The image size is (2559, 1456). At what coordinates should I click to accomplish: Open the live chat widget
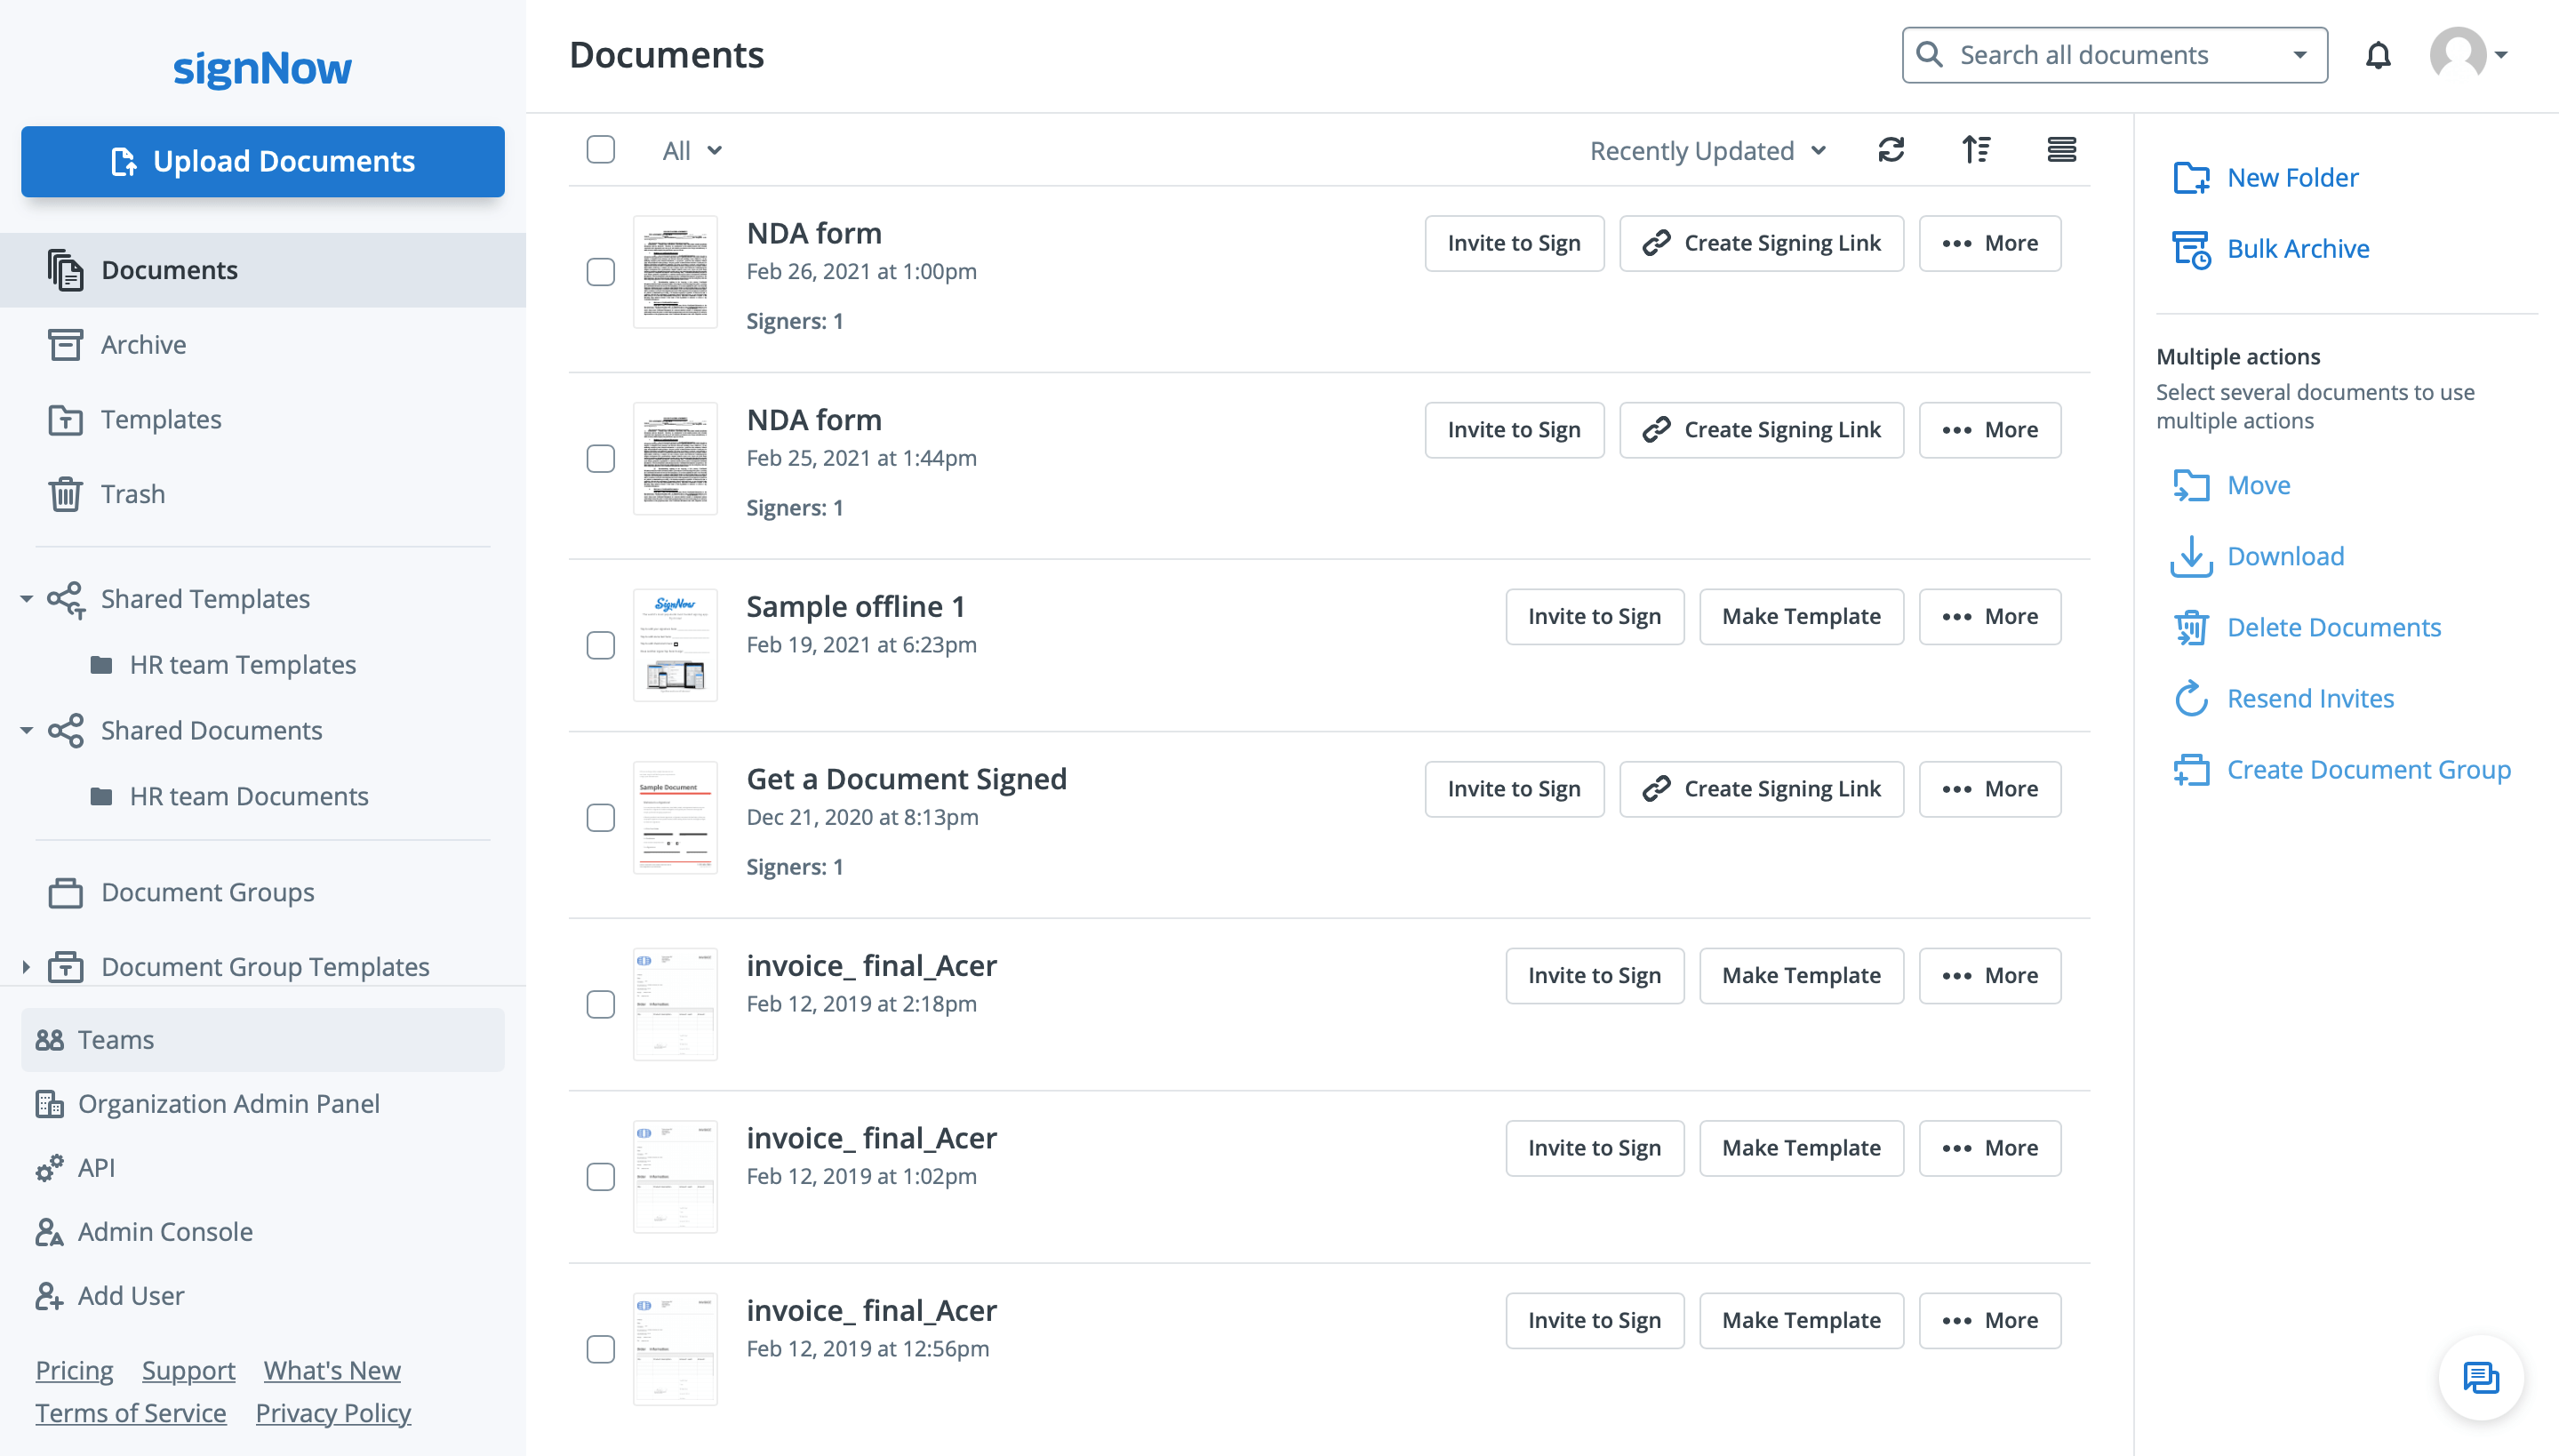pyautogui.click(x=2480, y=1378)
